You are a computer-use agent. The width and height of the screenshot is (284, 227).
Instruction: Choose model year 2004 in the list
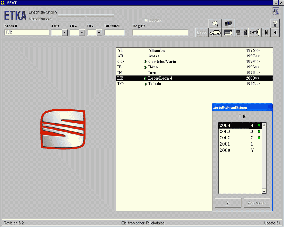click(240, 126)
